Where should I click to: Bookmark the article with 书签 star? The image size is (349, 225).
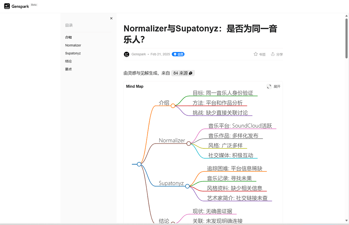coord(260,54)
